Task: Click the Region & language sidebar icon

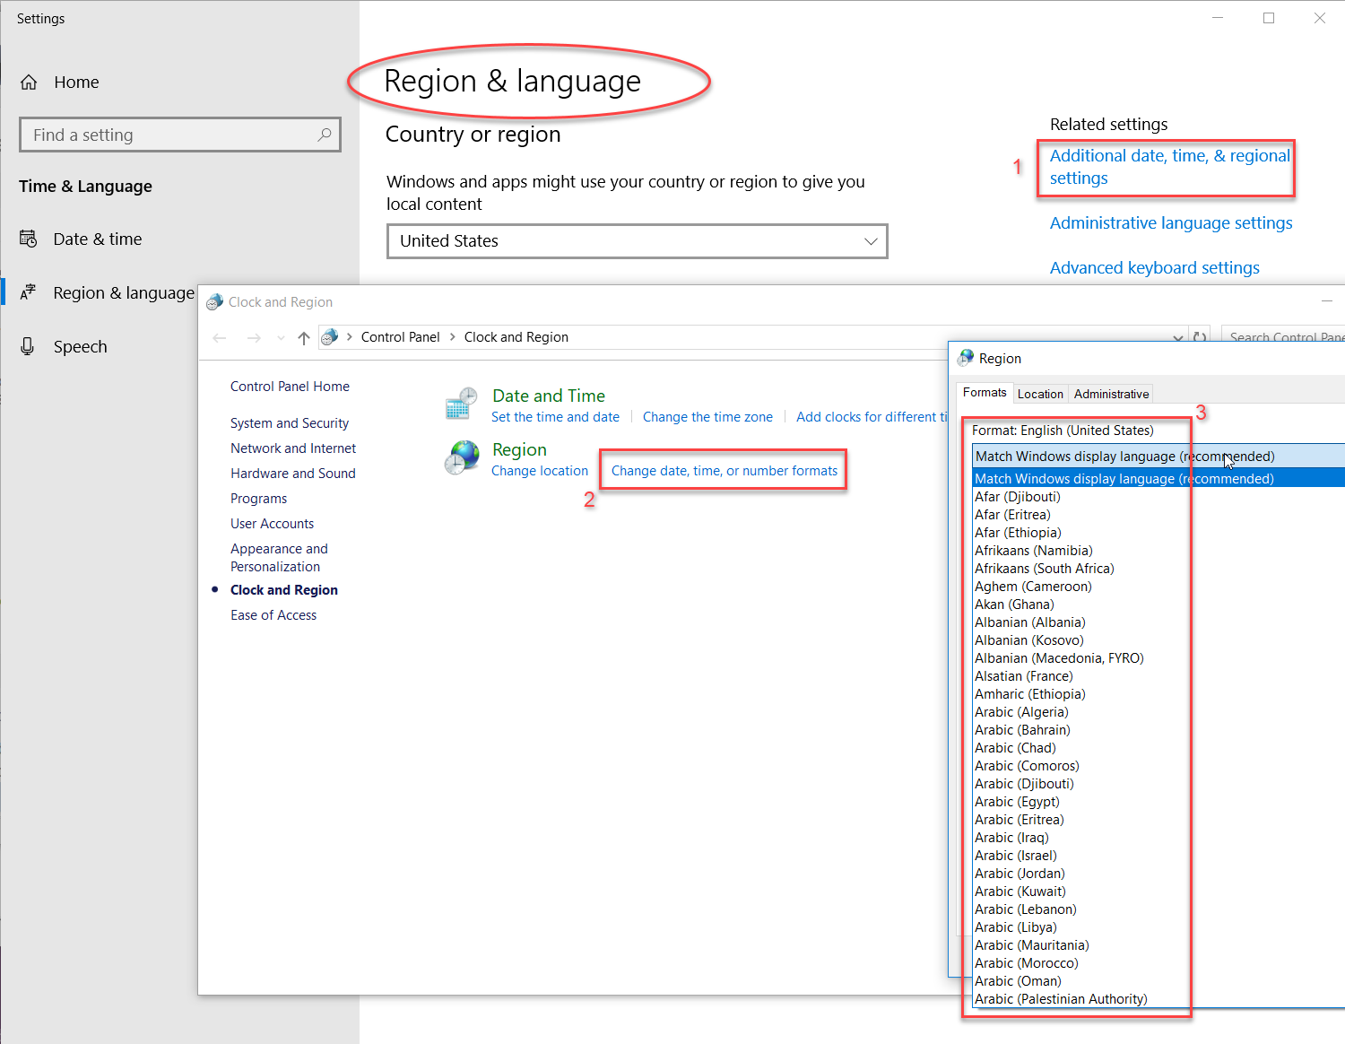Action: (x=28, y=292)
